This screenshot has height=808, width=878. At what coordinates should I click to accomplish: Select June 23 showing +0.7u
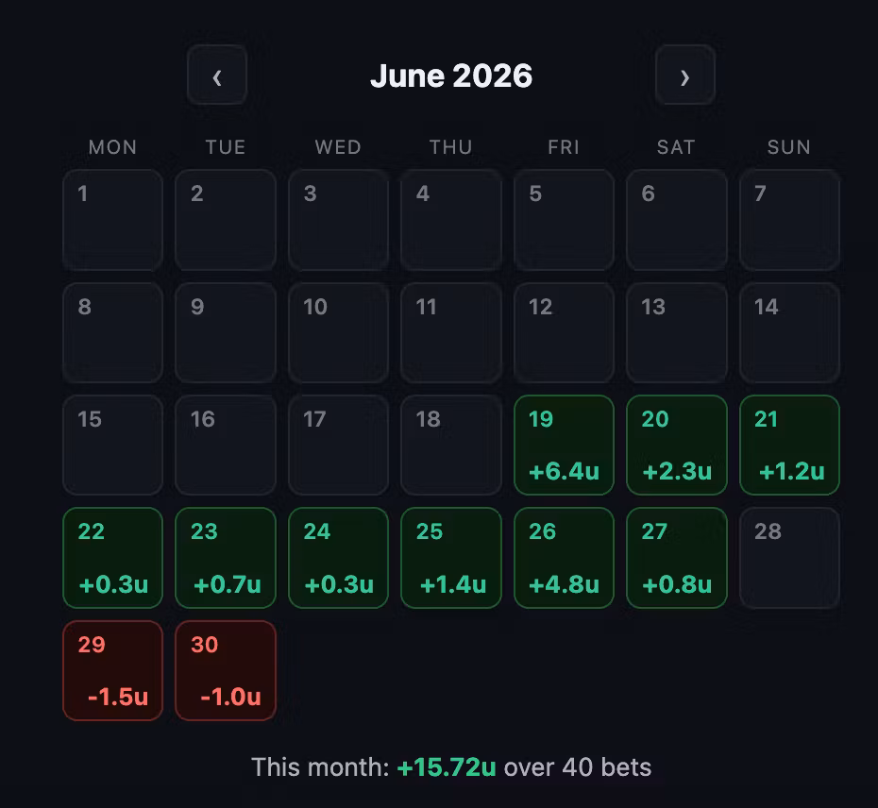tap(226, 558)
